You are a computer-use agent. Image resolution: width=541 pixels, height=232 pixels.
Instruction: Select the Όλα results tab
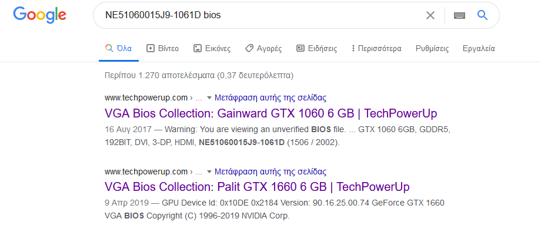(x=119, y=49)
